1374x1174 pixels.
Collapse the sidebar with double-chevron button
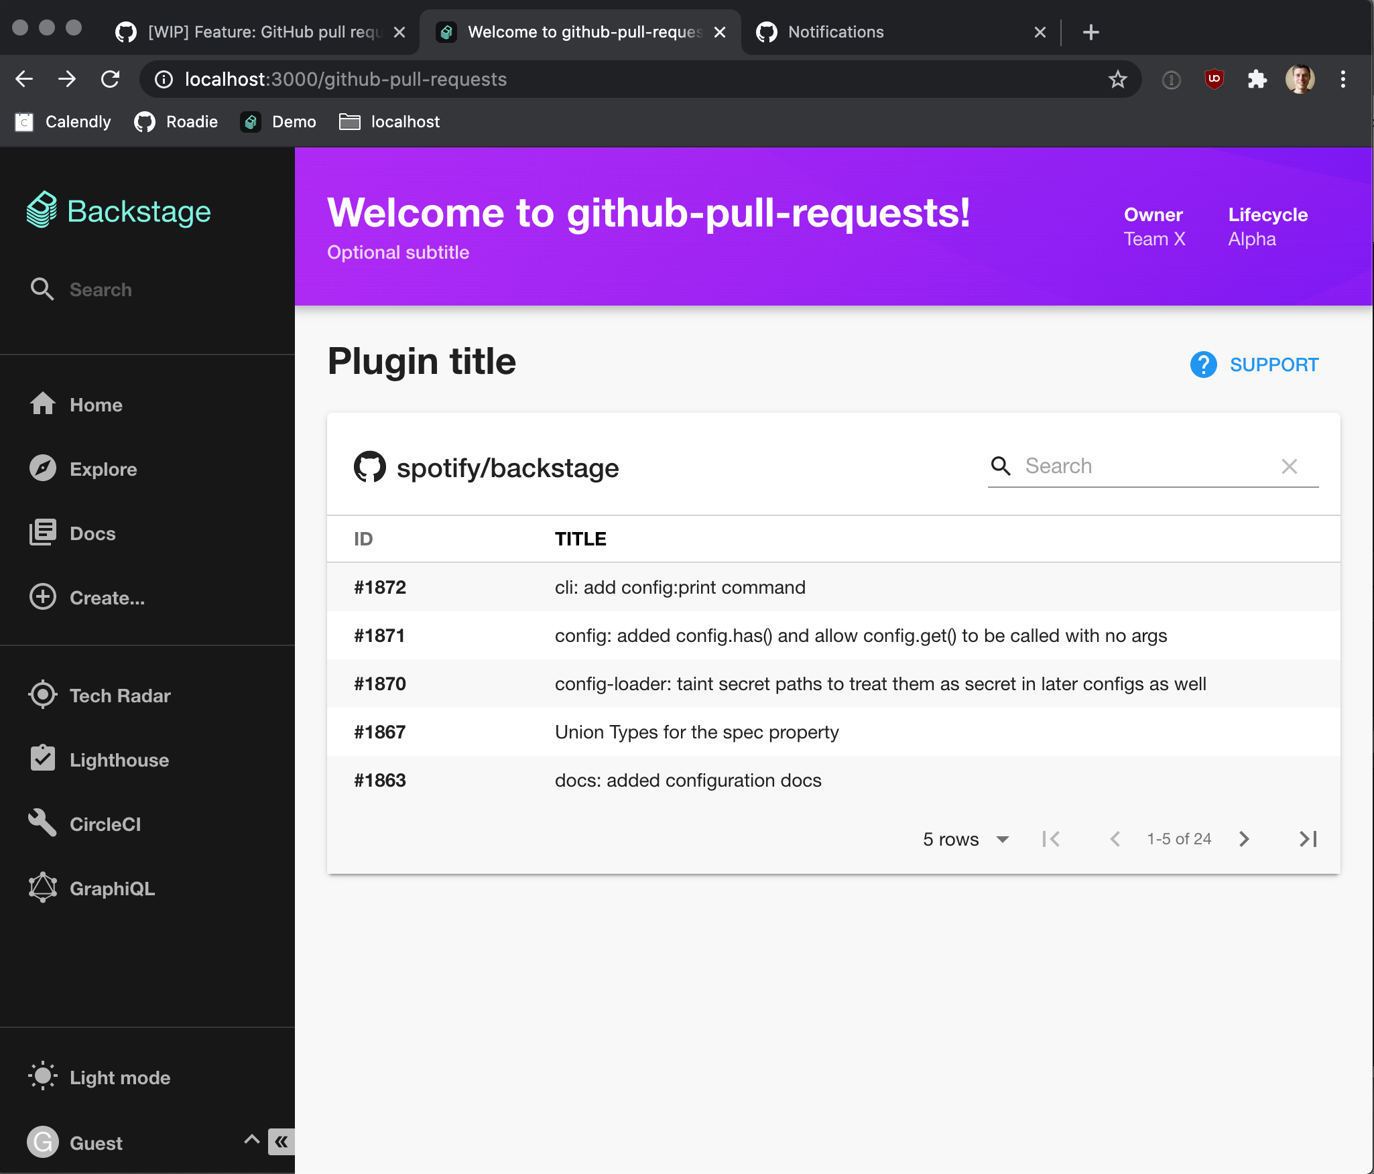click(x=282, y=1142)
